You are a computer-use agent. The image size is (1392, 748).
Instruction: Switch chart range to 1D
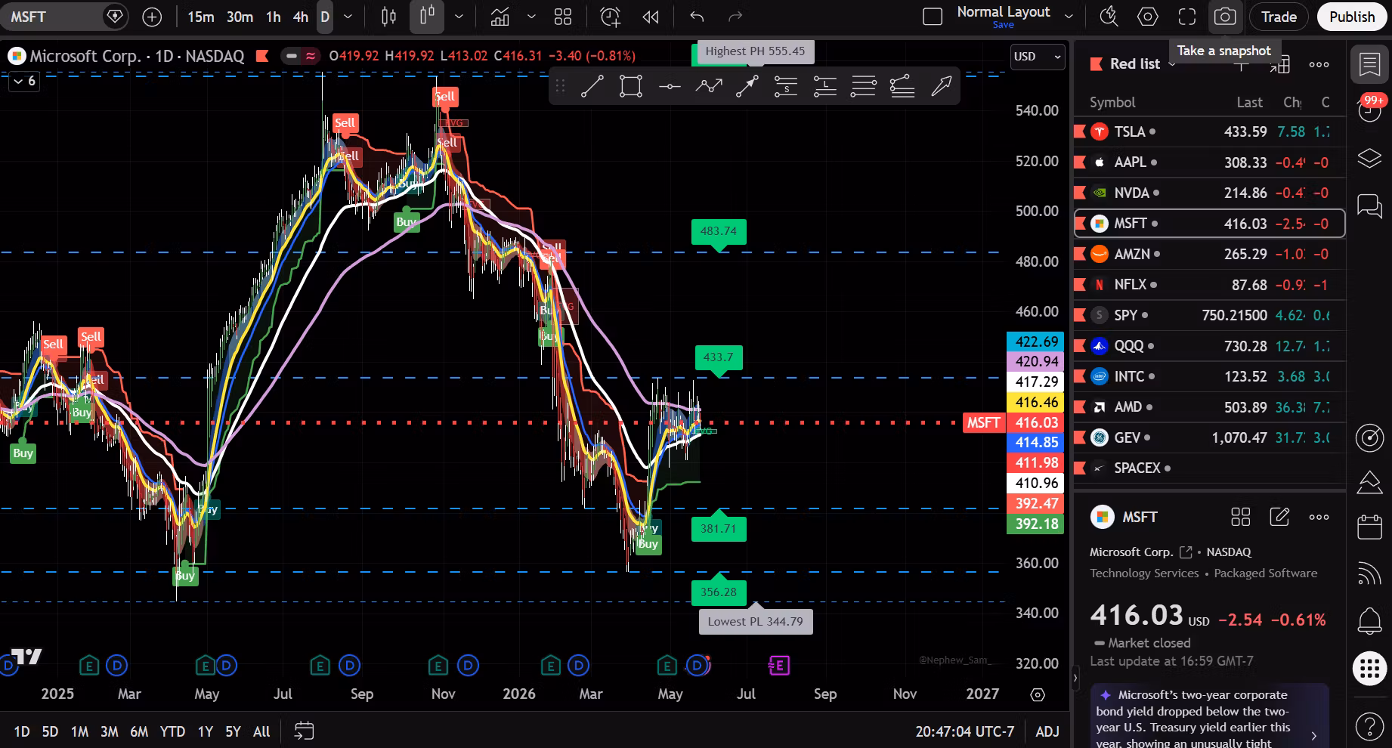click(x=22, y=731)
